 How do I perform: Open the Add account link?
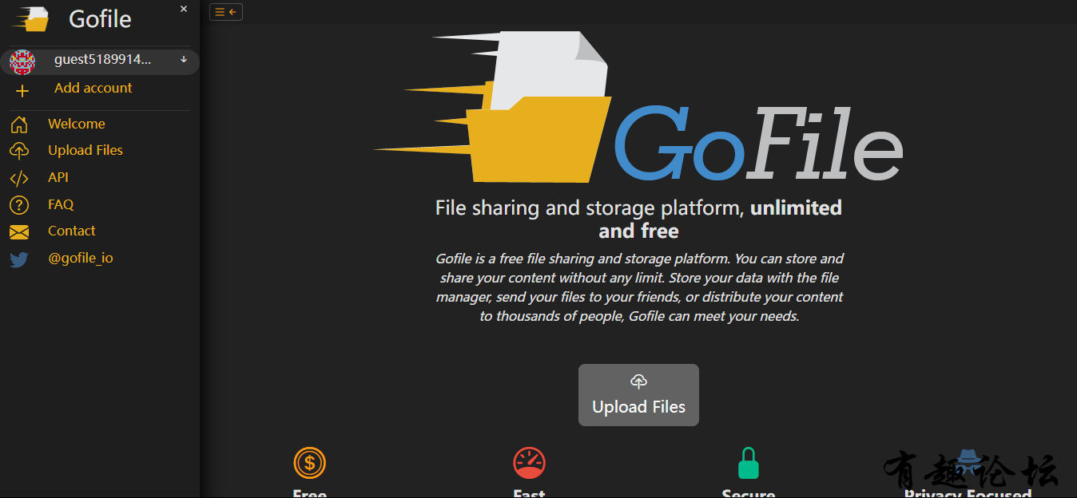click(93, 88)
